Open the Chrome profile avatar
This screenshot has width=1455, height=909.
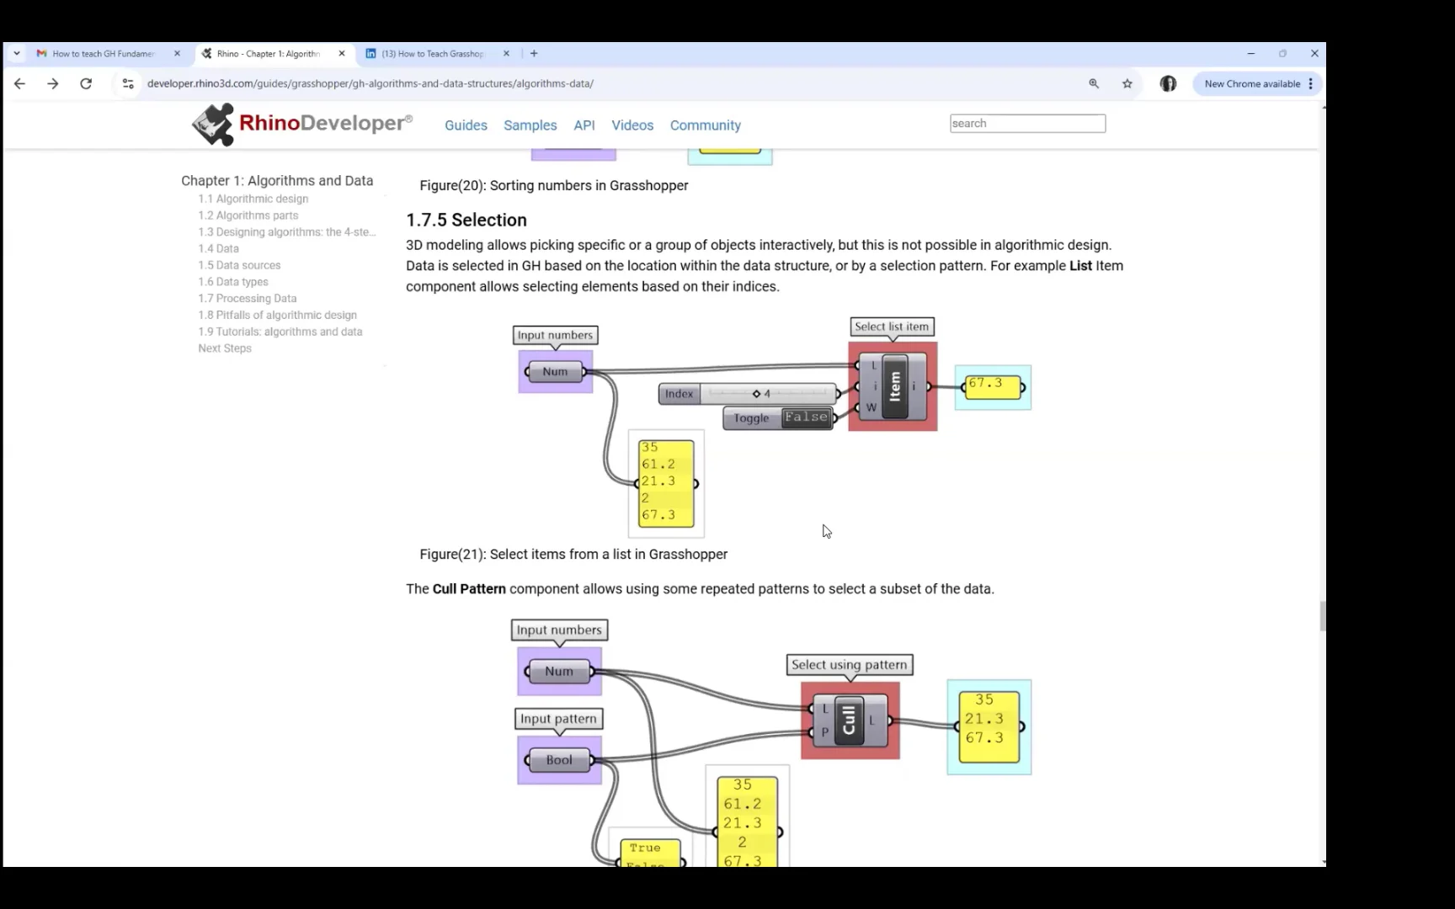click(1168, 83)
